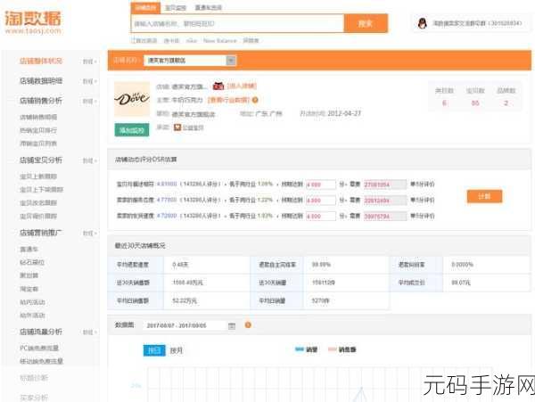Click the orange 计算 calculate button

tap(484, 196)
